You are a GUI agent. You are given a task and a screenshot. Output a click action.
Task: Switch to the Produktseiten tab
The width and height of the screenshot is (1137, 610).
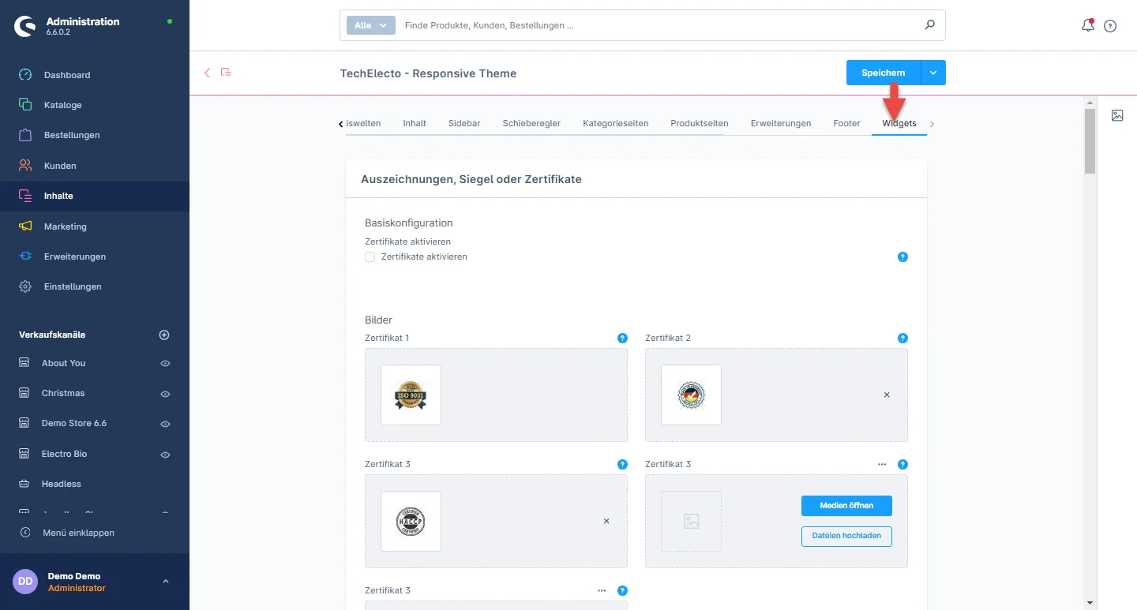point(699,123)
